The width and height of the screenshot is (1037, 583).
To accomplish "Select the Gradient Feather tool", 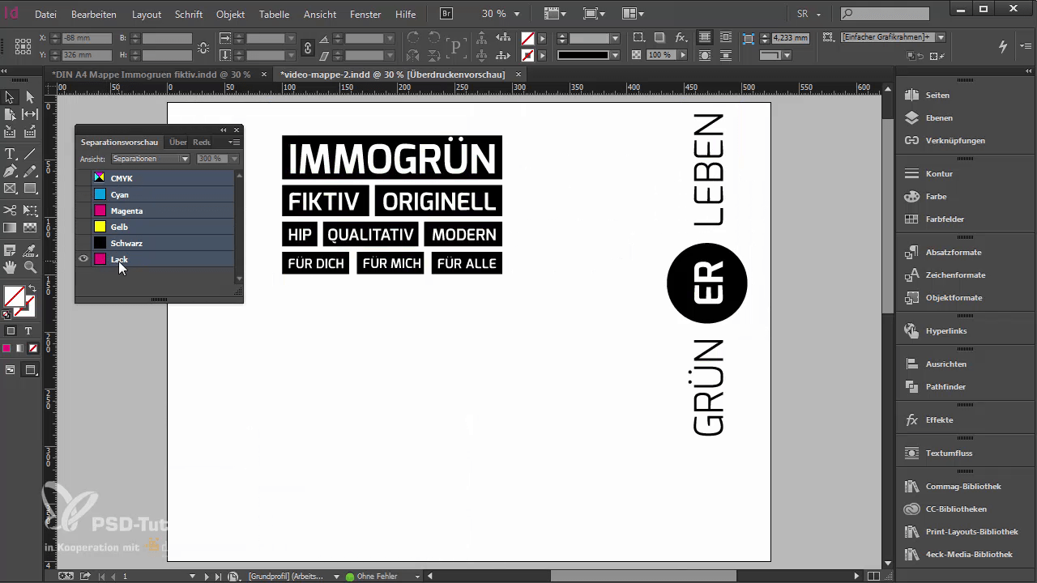I will click(30, 228).
